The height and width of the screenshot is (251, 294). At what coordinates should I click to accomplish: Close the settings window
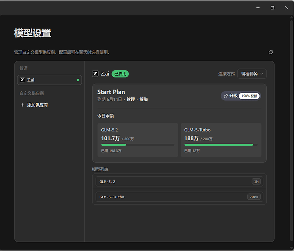(287, 8)
